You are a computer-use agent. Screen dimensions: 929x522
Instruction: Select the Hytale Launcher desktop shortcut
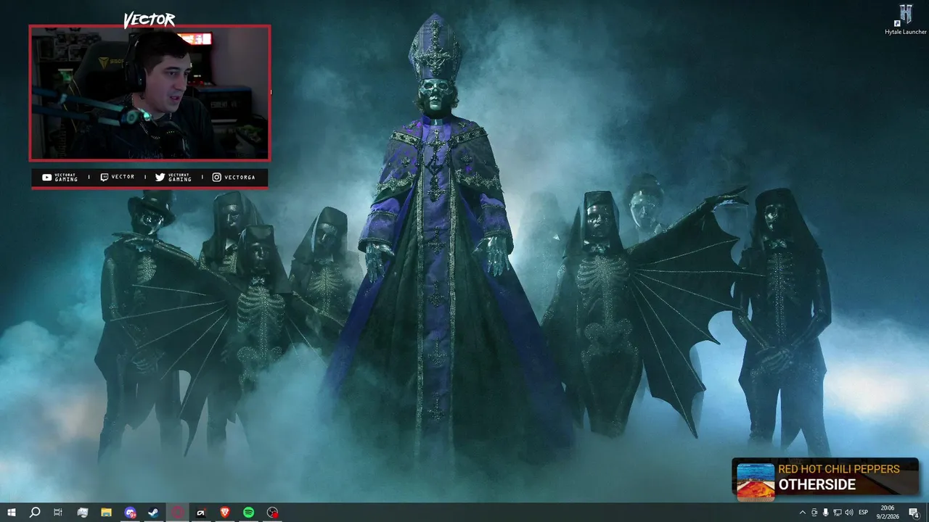coord(905,20)
